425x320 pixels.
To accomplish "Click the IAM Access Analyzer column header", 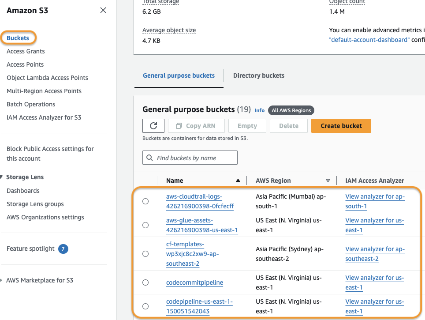I will 375,181.
